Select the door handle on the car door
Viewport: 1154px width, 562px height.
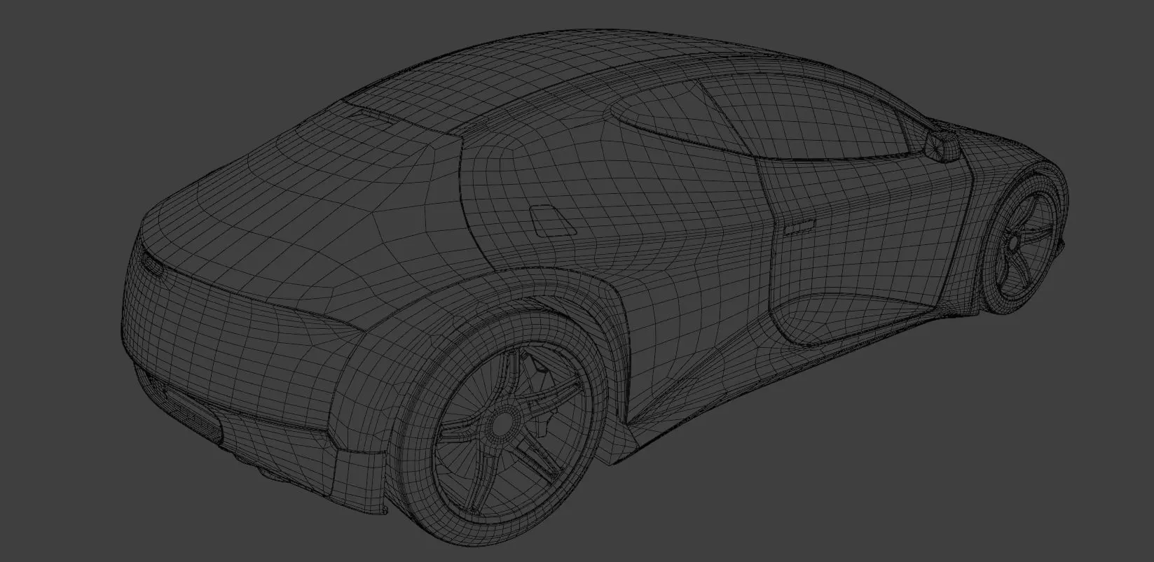click(800, 227)
